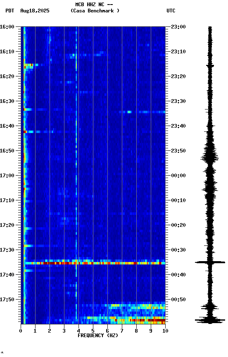Viewport: 228px width, 357px height.
Task: Click frequency axis tick label '5'
Action: 93,331
